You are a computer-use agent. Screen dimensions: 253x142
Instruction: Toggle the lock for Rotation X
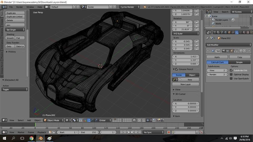point(197,22)
